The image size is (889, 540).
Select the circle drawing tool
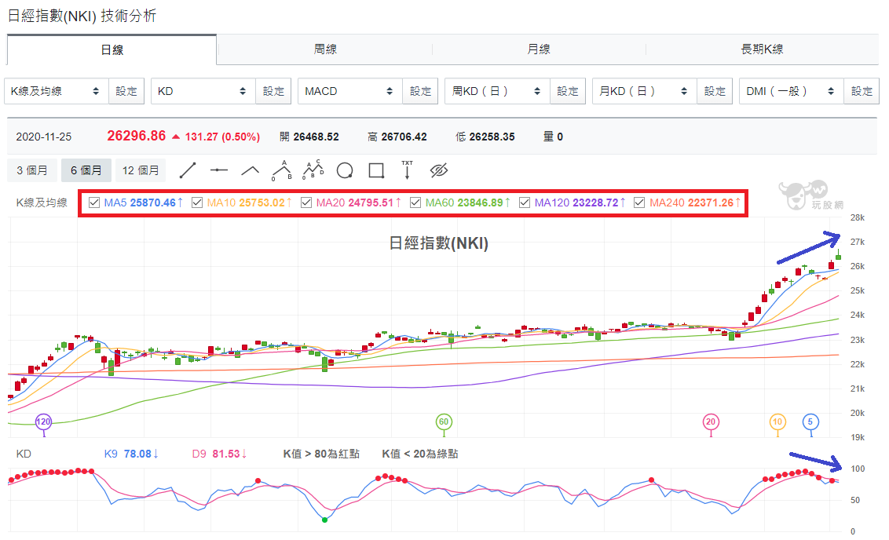[x=345, y=170]
